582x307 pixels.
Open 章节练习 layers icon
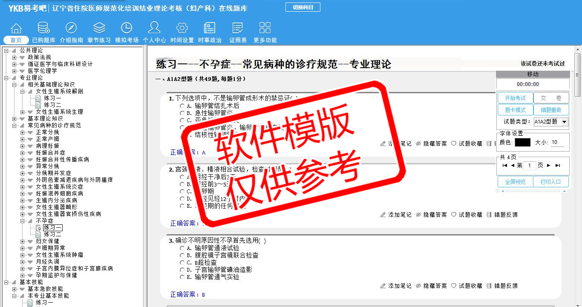click(99, 29)
